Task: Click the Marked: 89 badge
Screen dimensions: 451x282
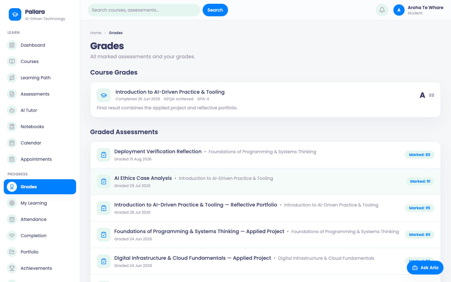Action: pyautogui.click(x=420, y=235)
